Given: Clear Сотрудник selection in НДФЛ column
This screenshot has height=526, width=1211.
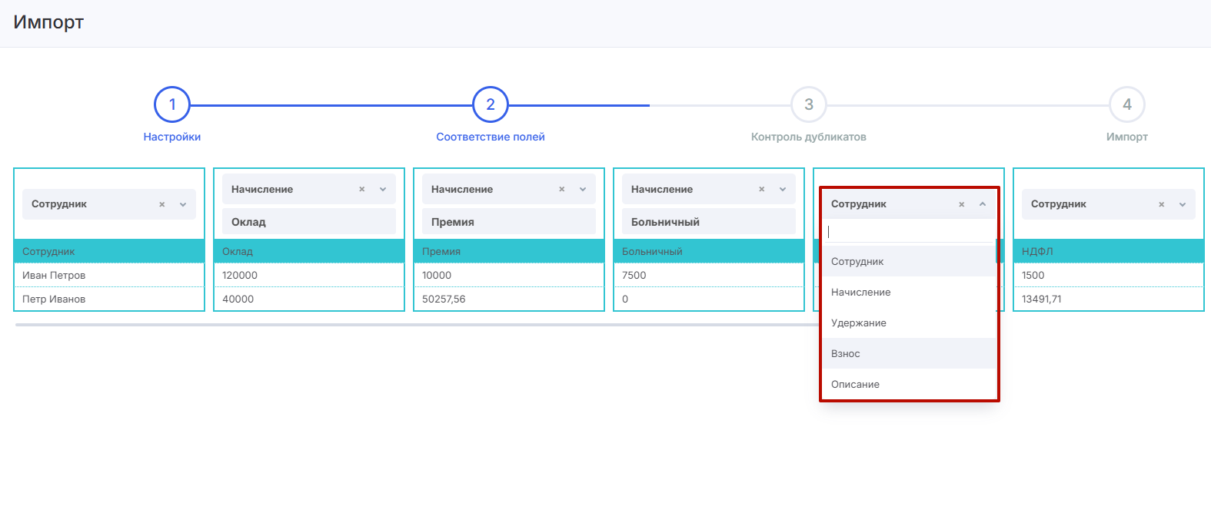Looking at the screenshot, I should [x=1162, y=204].
